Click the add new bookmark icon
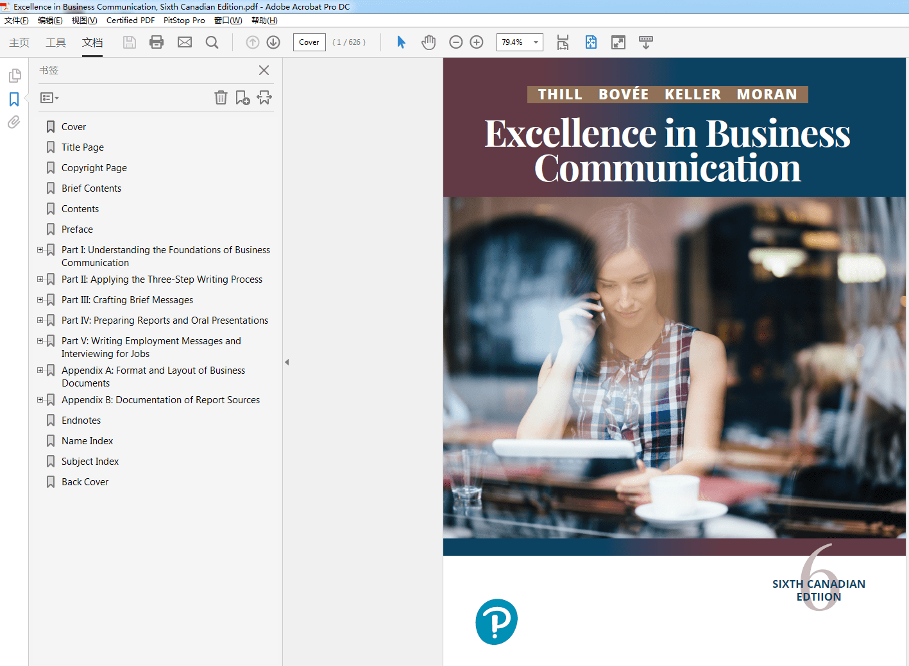This screenshot has height=666, width=909. click(x=242, y=97)
